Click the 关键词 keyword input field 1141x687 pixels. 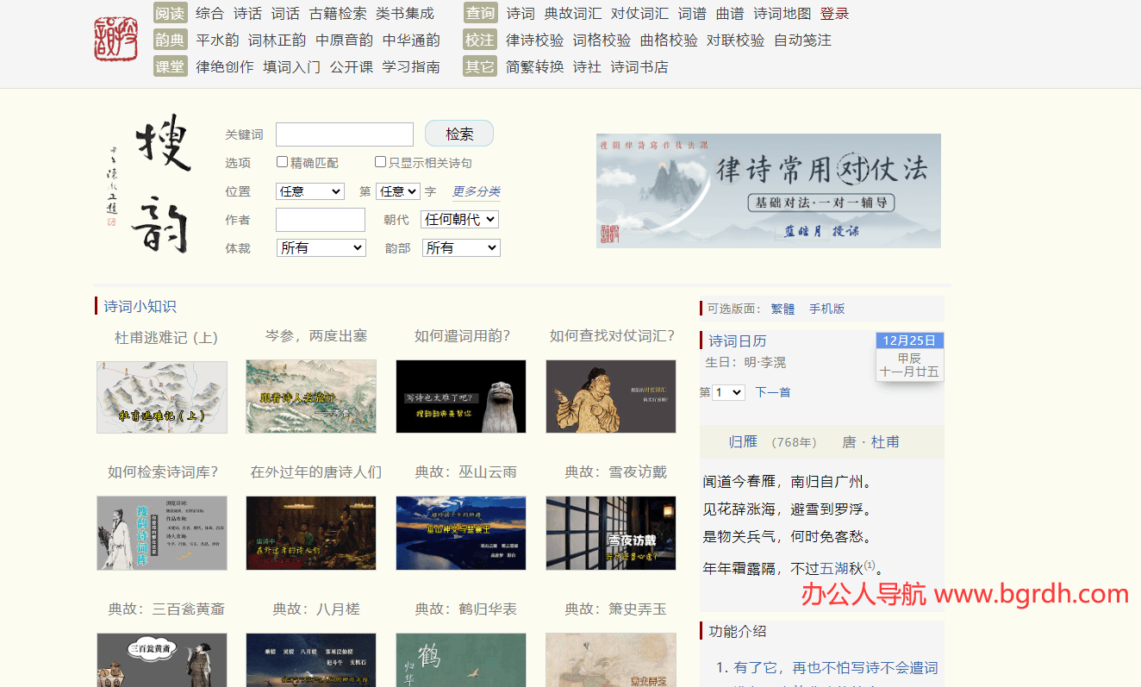344,134
